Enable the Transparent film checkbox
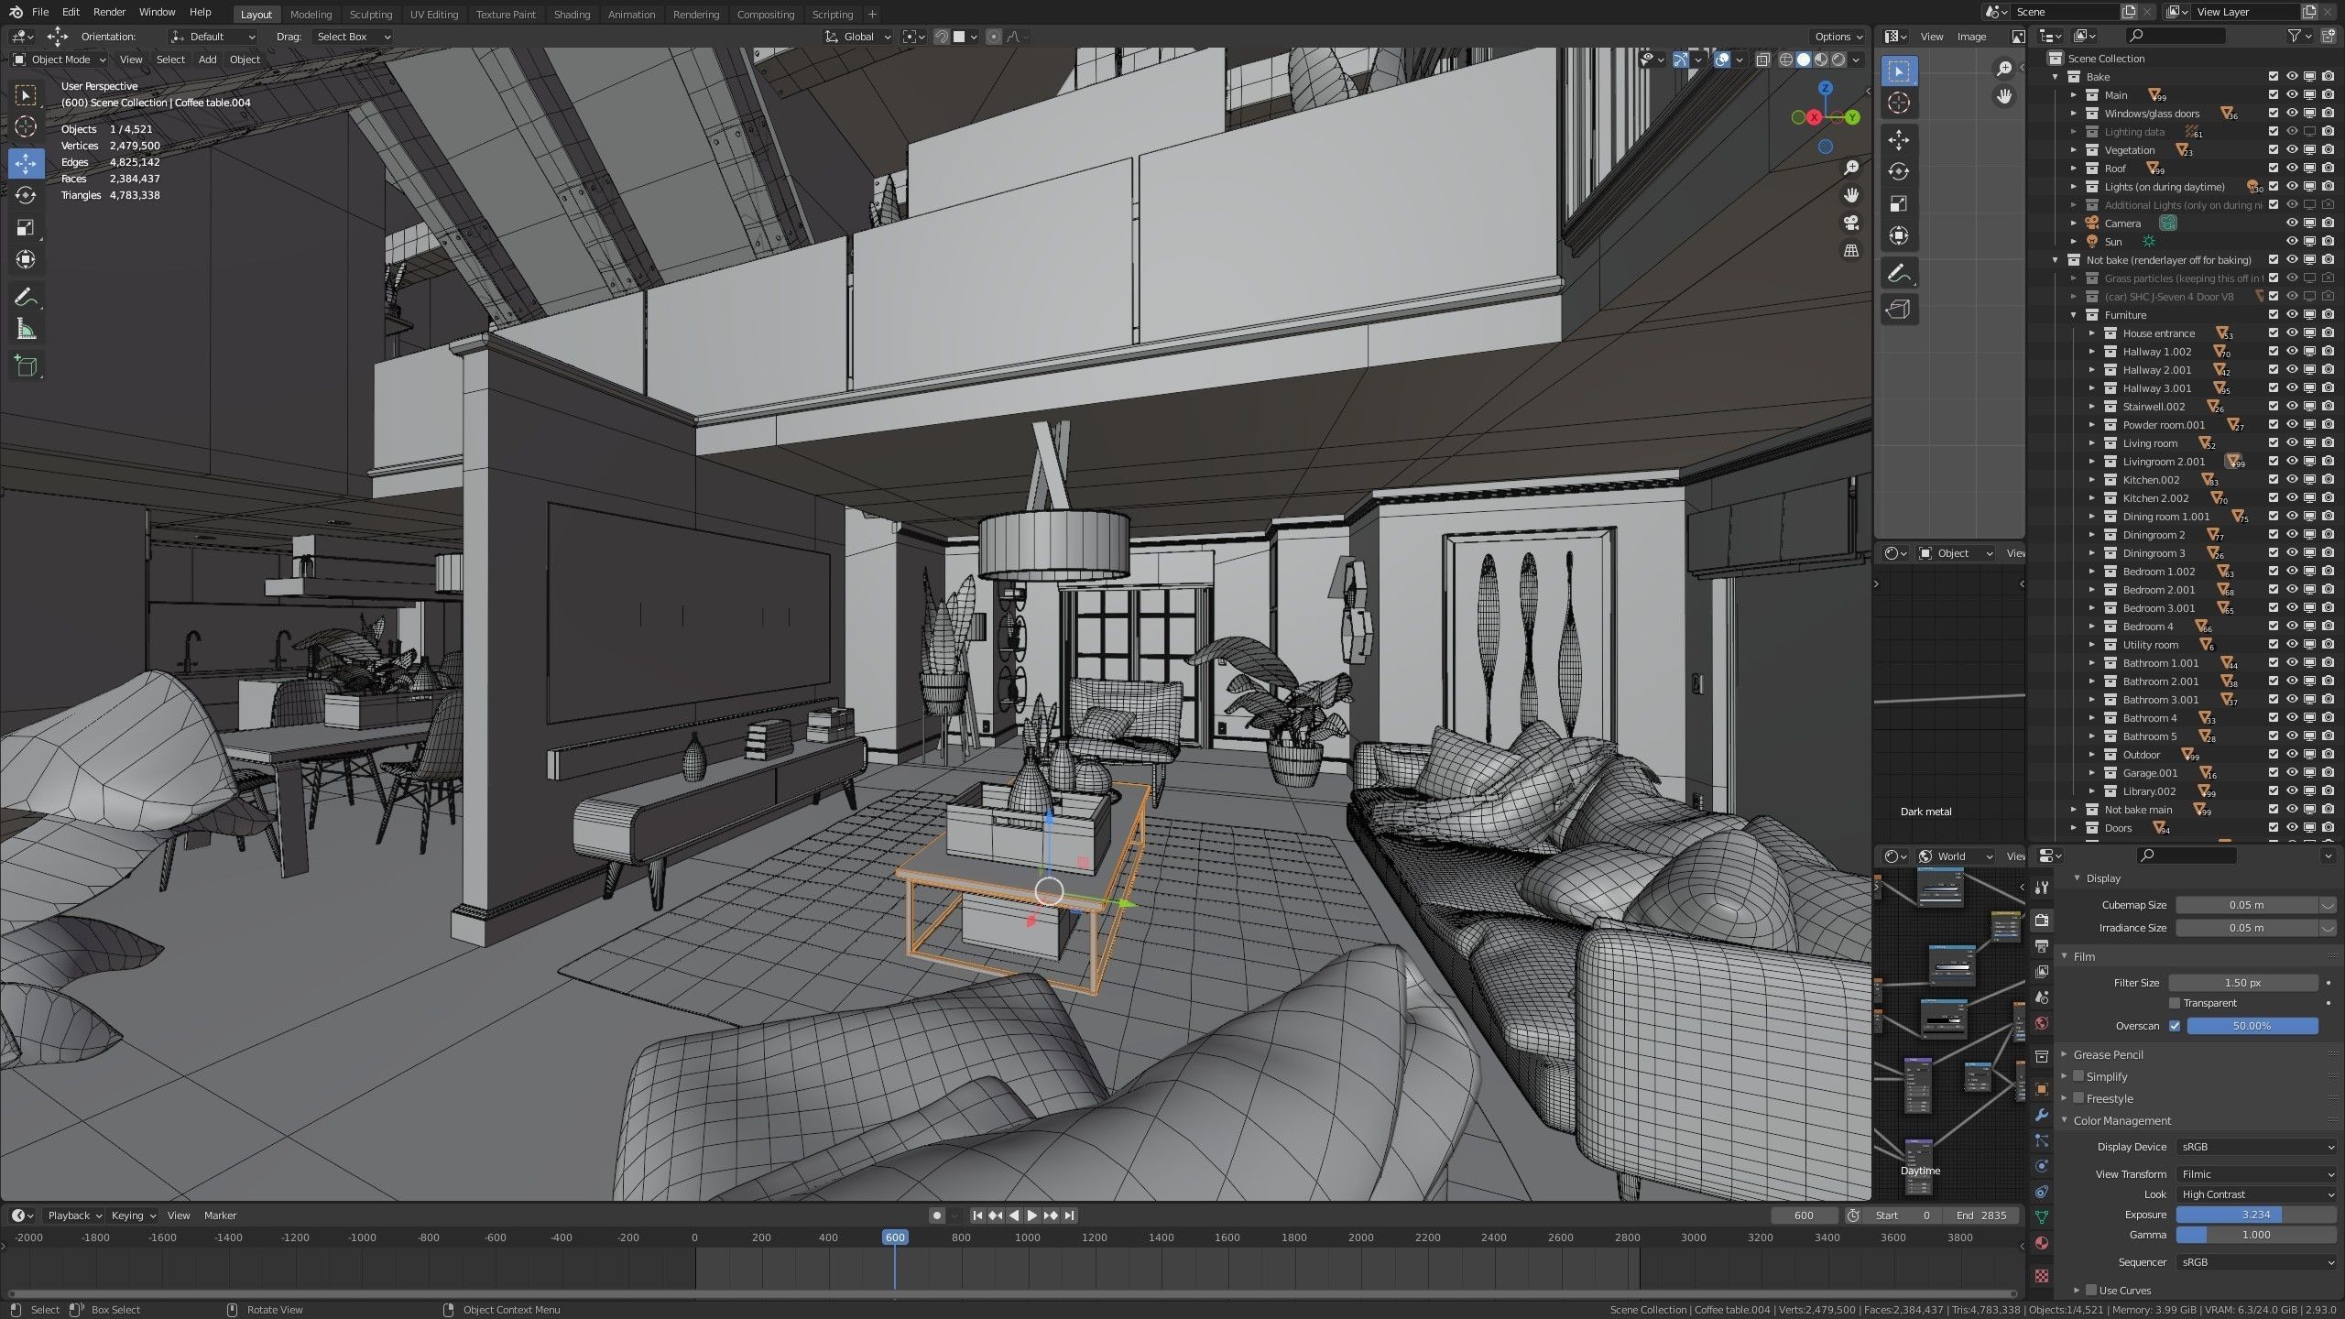Image resolution: width=2345 pixels, height=1319 pixels. pos(2175,1003)
